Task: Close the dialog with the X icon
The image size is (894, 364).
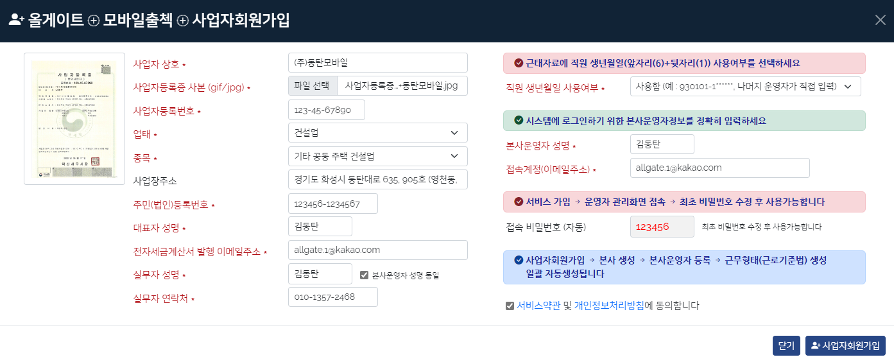Action: coord(881,20)
